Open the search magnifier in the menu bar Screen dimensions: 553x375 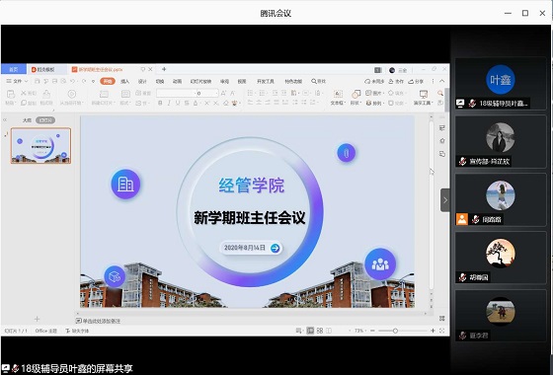[x=318, y=81]
